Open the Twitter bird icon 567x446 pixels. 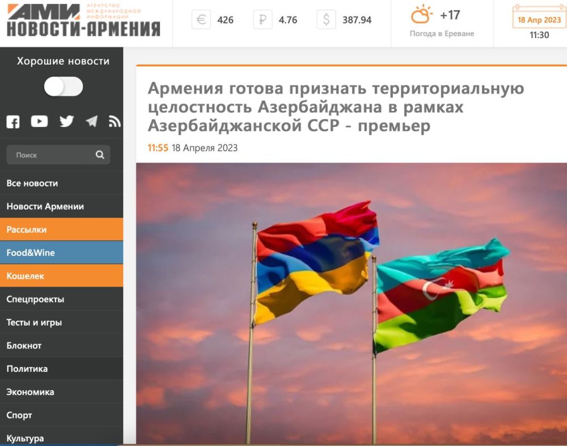tap(67, 121)
